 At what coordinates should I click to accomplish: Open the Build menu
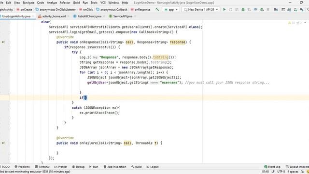(76, 3)
